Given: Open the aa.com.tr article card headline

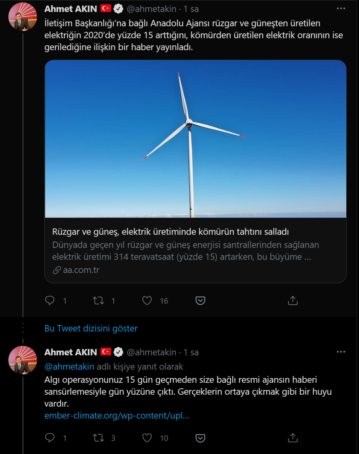Looking at the screenshot, I should pyautogui.click(x=170, y=232).
